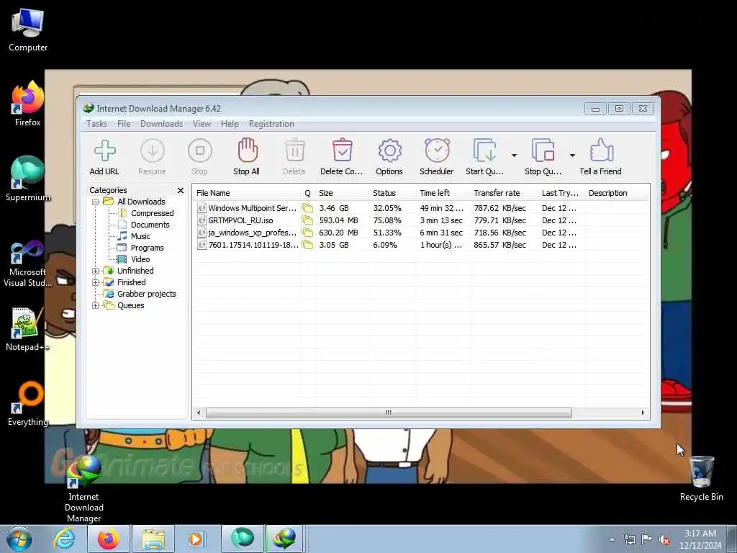Viewport: 737px width, 553px height.
Task: Open Windows Media Player from taskbar
Action: pyautogui.click(x=196, y=539)
